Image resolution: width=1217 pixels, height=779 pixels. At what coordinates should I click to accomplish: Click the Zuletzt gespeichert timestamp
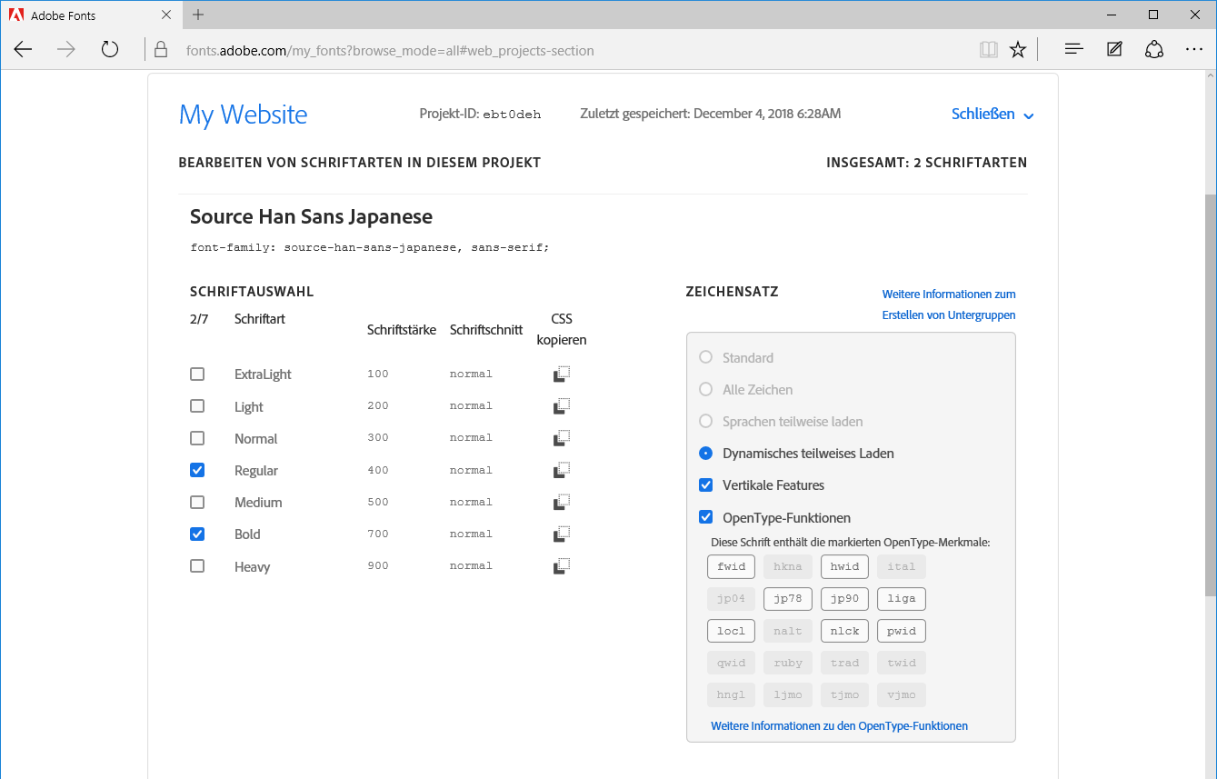pos(711,114)
